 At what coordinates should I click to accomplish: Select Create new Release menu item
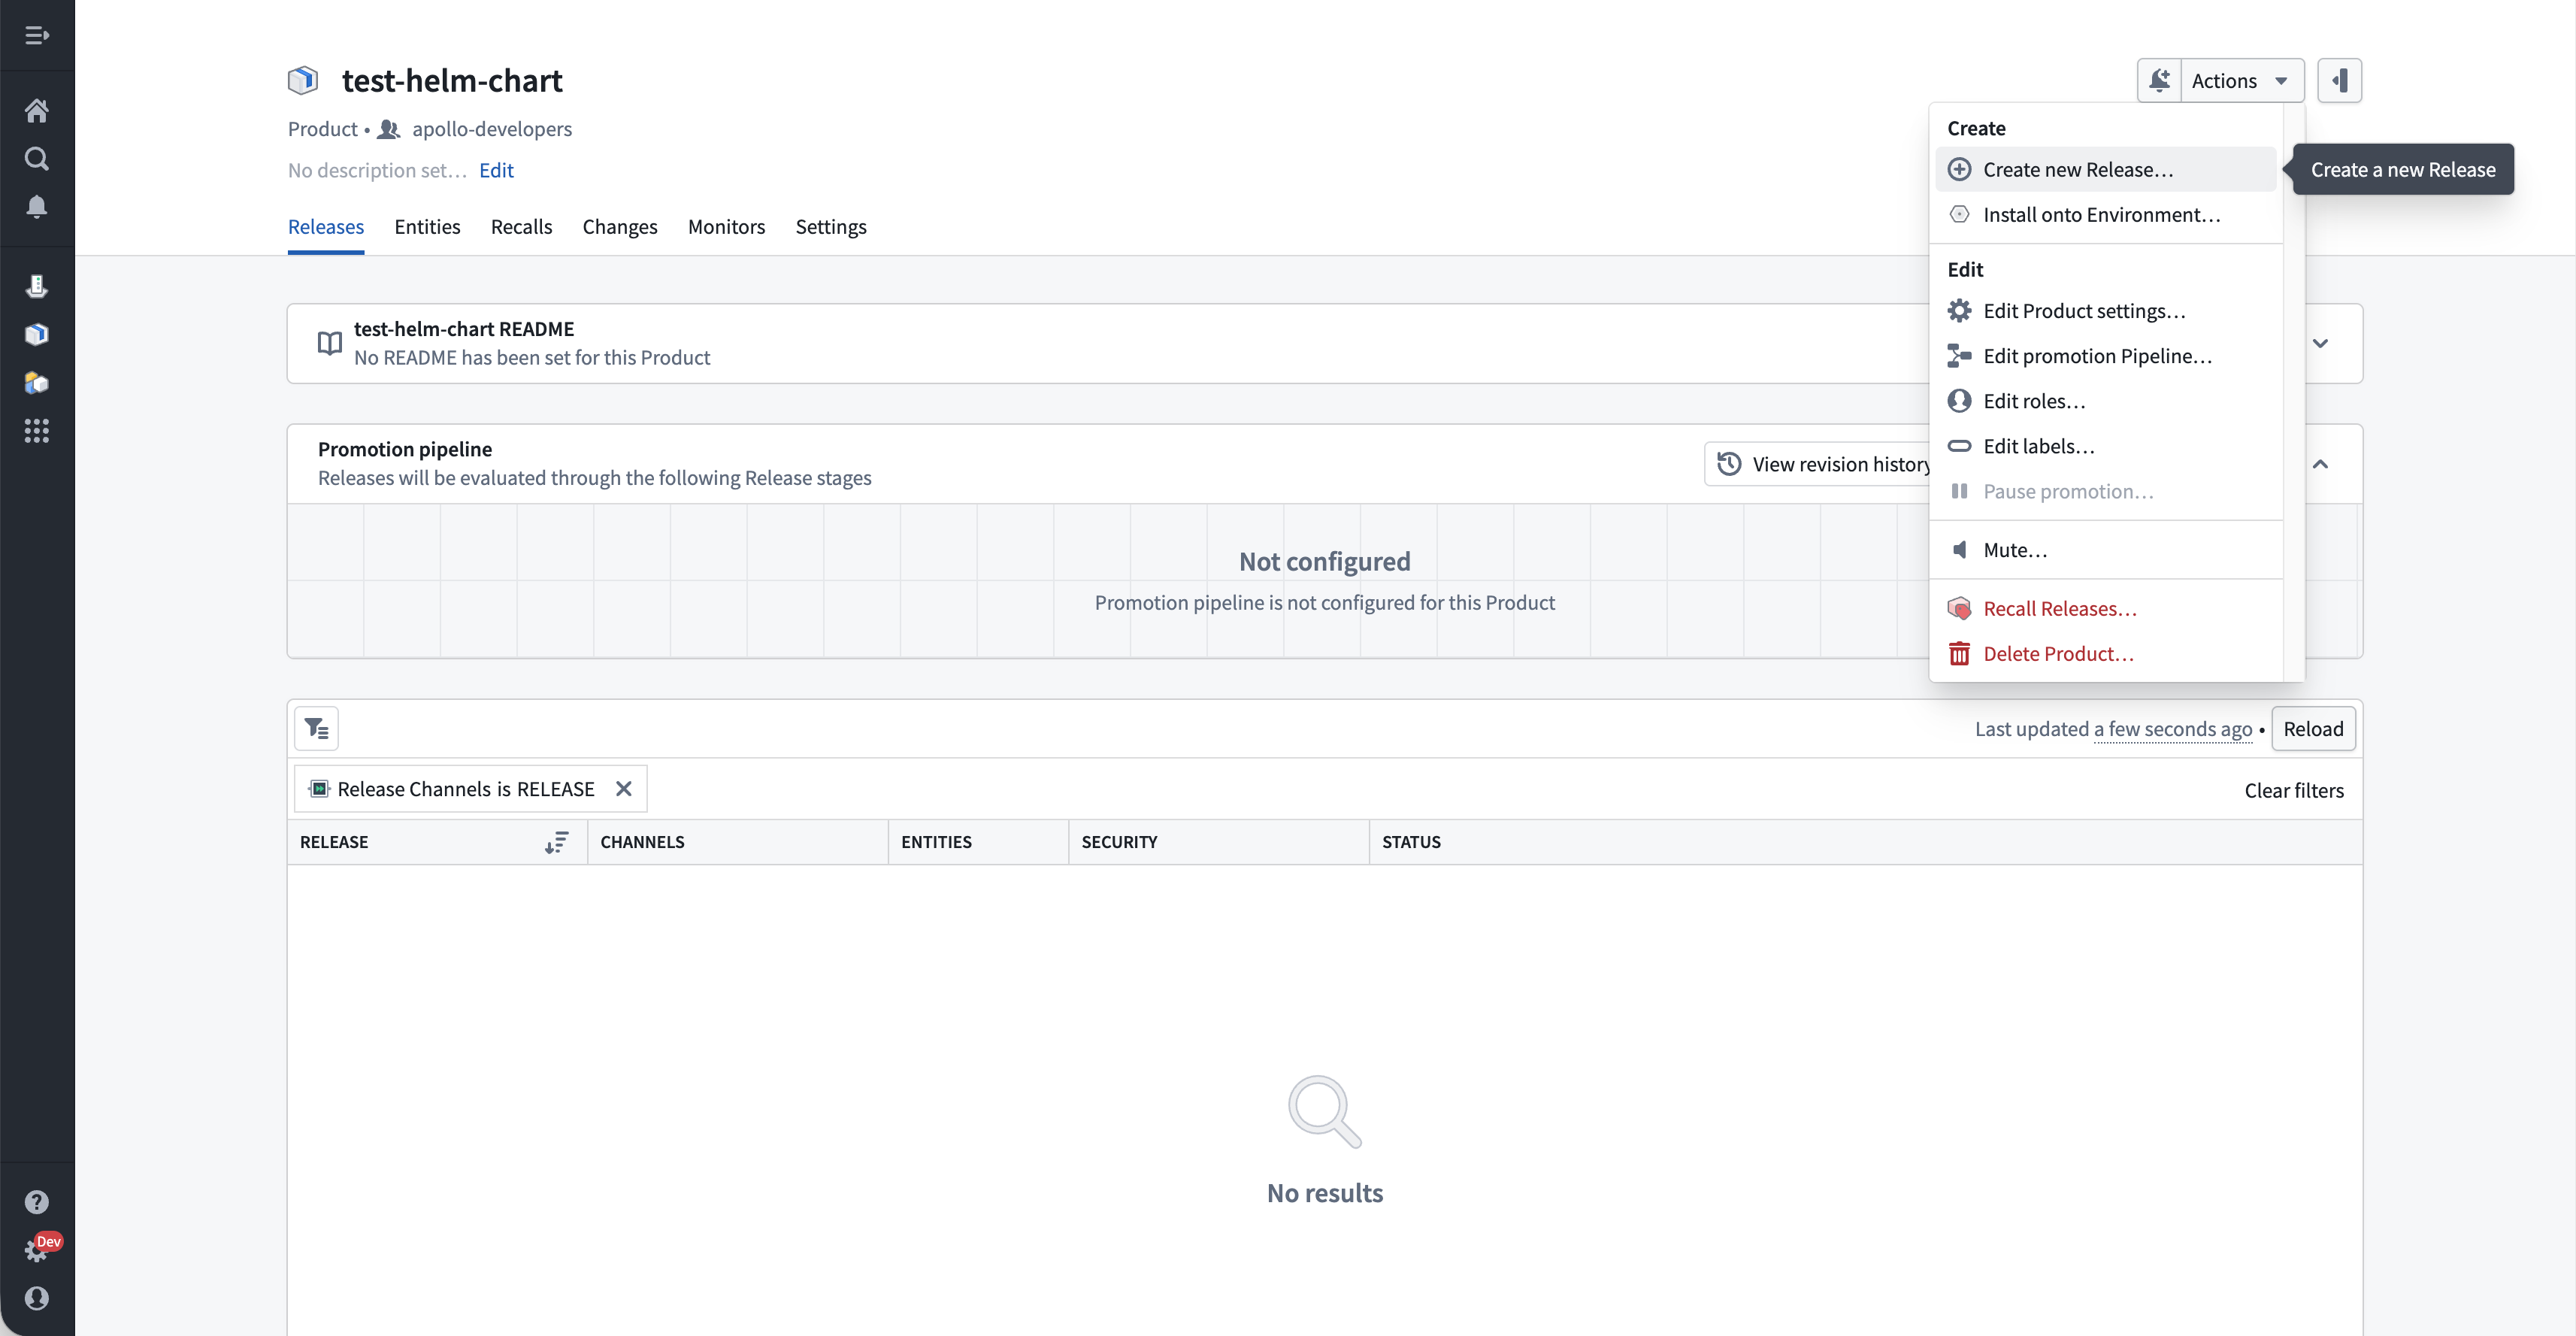2106,170
